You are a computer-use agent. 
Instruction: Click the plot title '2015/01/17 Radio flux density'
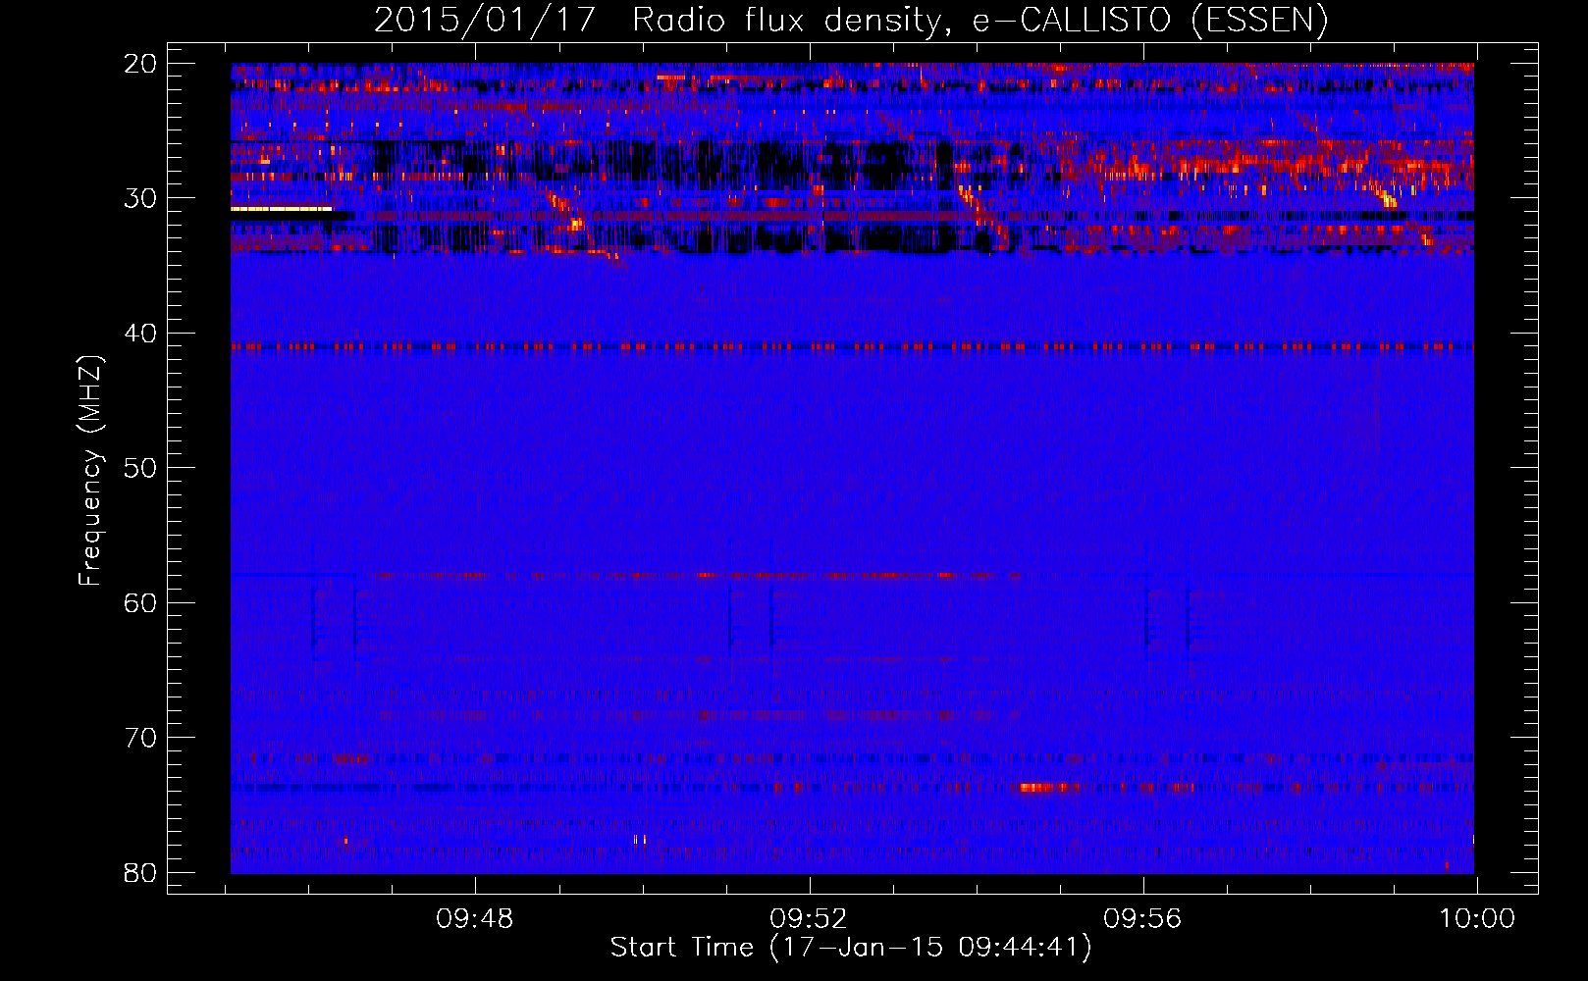pyautogui.click(x=662, y=21)
